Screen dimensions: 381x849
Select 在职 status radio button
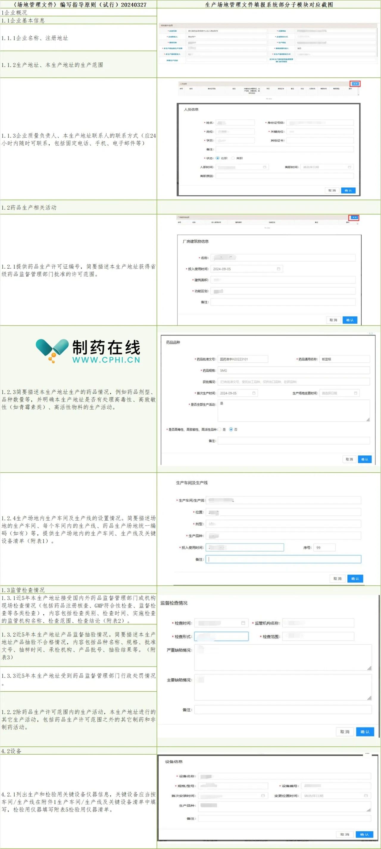[x=218, y=158]
